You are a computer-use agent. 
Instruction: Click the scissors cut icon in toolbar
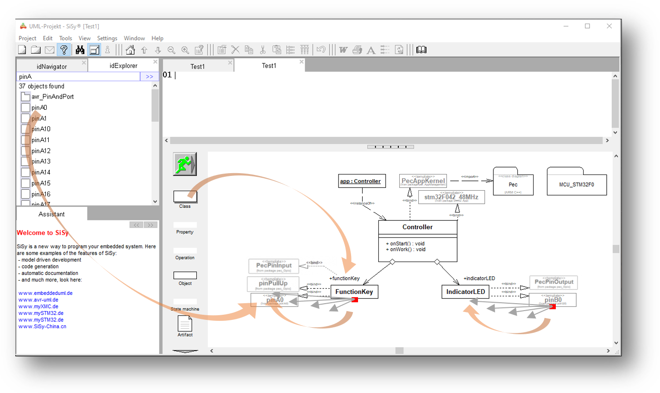pos(263,50)
